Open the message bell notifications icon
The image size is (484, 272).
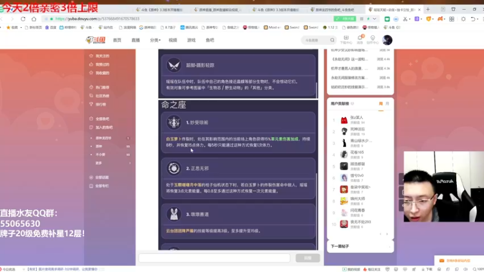(x=360, y=39)
